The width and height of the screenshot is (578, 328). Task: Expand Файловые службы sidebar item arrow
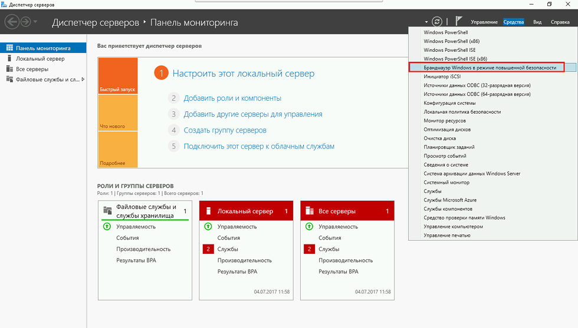pos(83,79)
